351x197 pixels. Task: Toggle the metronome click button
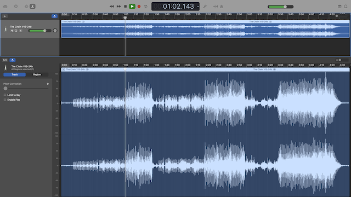(222, 7)
